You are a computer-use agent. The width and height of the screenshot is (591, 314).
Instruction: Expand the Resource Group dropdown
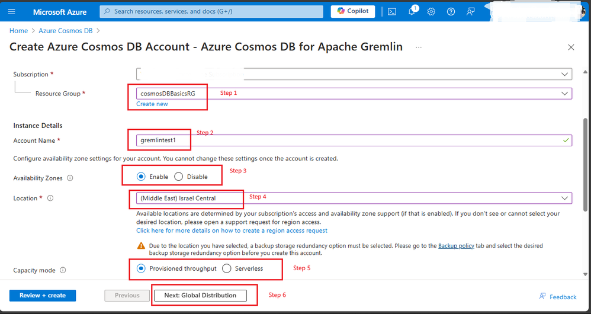564,94
